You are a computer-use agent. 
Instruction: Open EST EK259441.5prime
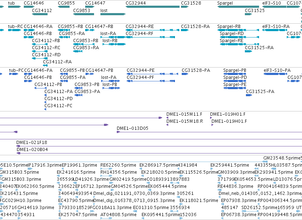(230, 165)
